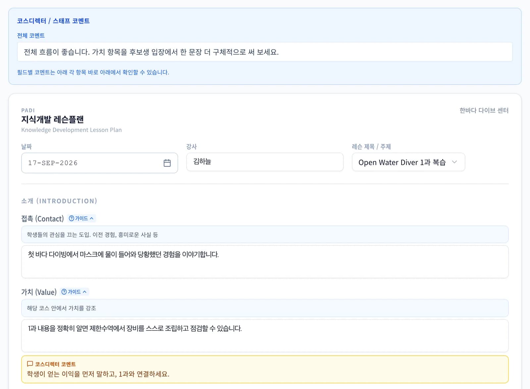The height and width of the screenshot is (389, 530).
Task: Click the 가치 (Value) field label
Action: [39, 292]
